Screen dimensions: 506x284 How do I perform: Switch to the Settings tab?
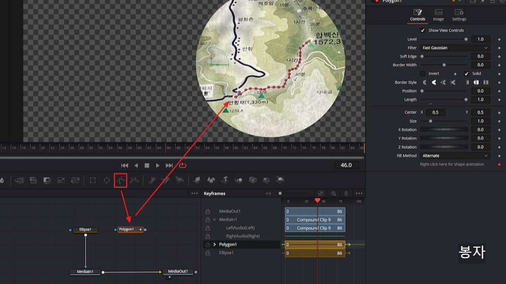[x=459, y=15]
